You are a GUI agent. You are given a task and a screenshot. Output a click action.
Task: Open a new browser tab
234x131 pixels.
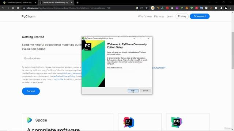coord(78,3)
